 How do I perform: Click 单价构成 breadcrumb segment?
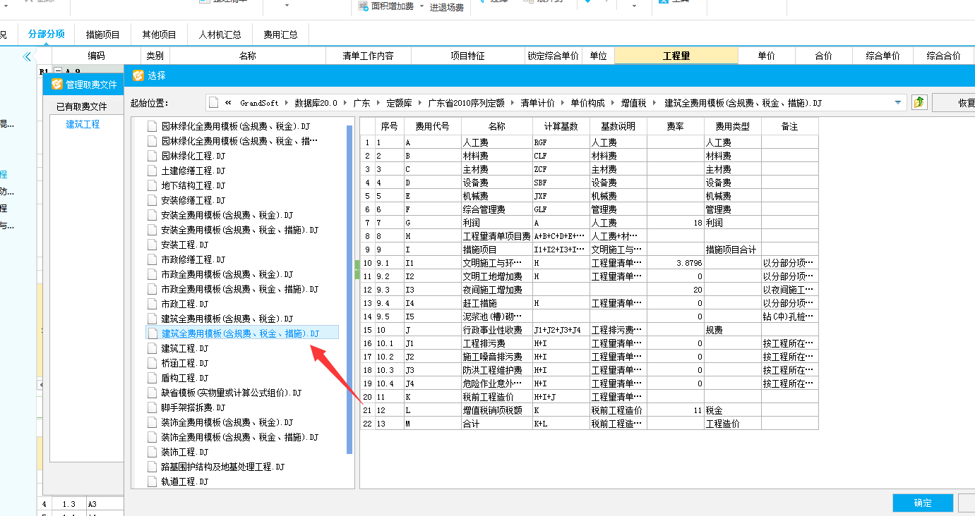coord(588,103)
